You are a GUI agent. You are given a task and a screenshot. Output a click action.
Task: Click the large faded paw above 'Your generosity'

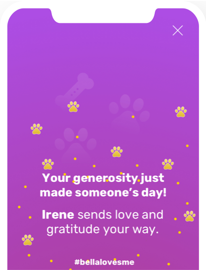76,145
